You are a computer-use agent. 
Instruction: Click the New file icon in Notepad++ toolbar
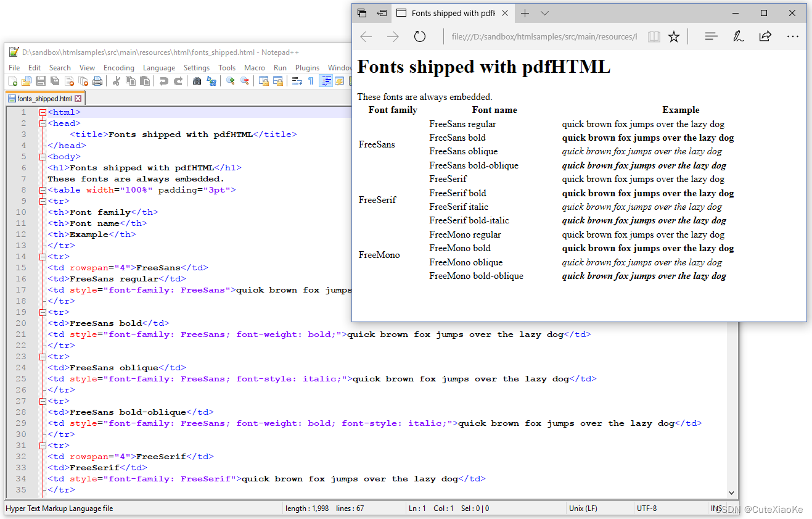coord(12,81)
